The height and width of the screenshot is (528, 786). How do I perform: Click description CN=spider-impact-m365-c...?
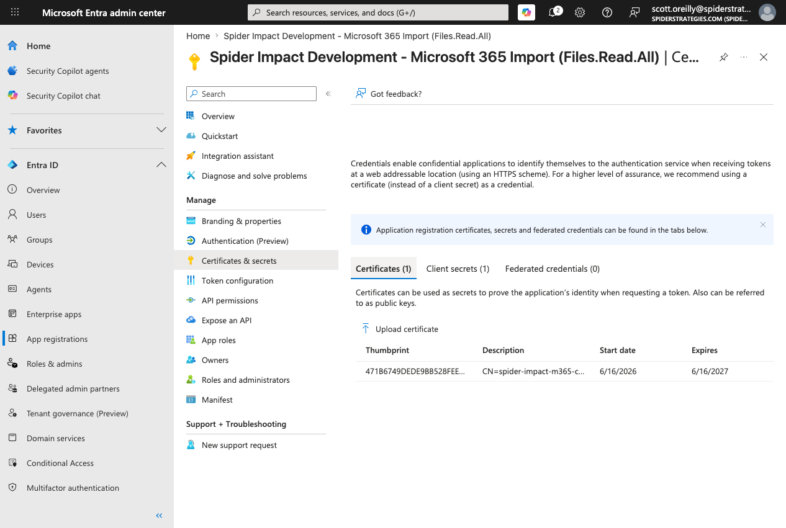(x=533, y=371)
